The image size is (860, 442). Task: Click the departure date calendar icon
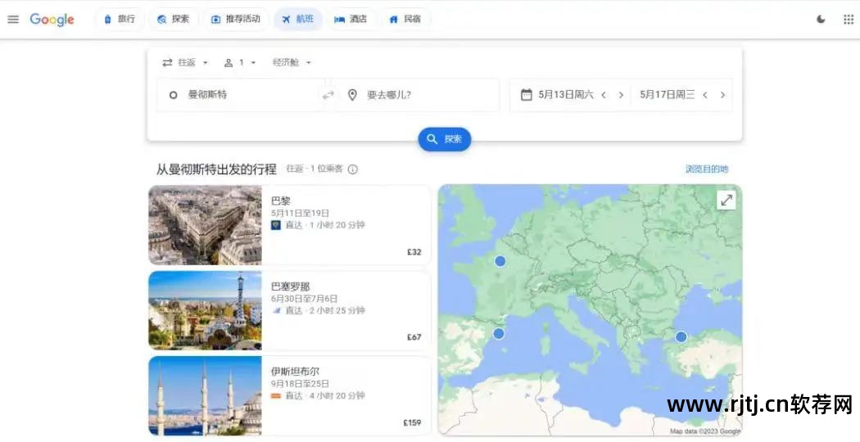click(527, 95)
